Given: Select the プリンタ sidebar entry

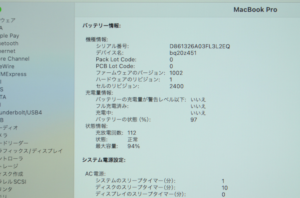Looking at the screenshot, I should tap(6, 189).
